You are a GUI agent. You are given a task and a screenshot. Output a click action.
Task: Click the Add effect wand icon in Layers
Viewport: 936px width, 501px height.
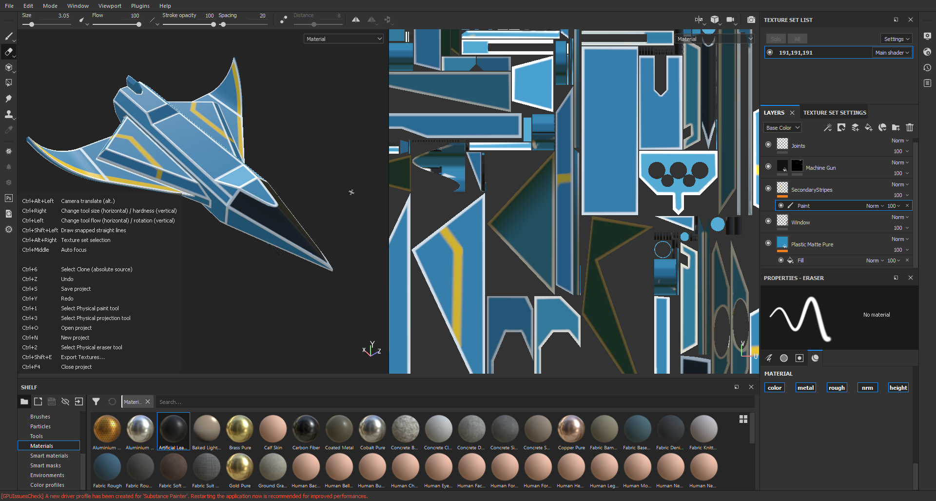click(828, 127)
